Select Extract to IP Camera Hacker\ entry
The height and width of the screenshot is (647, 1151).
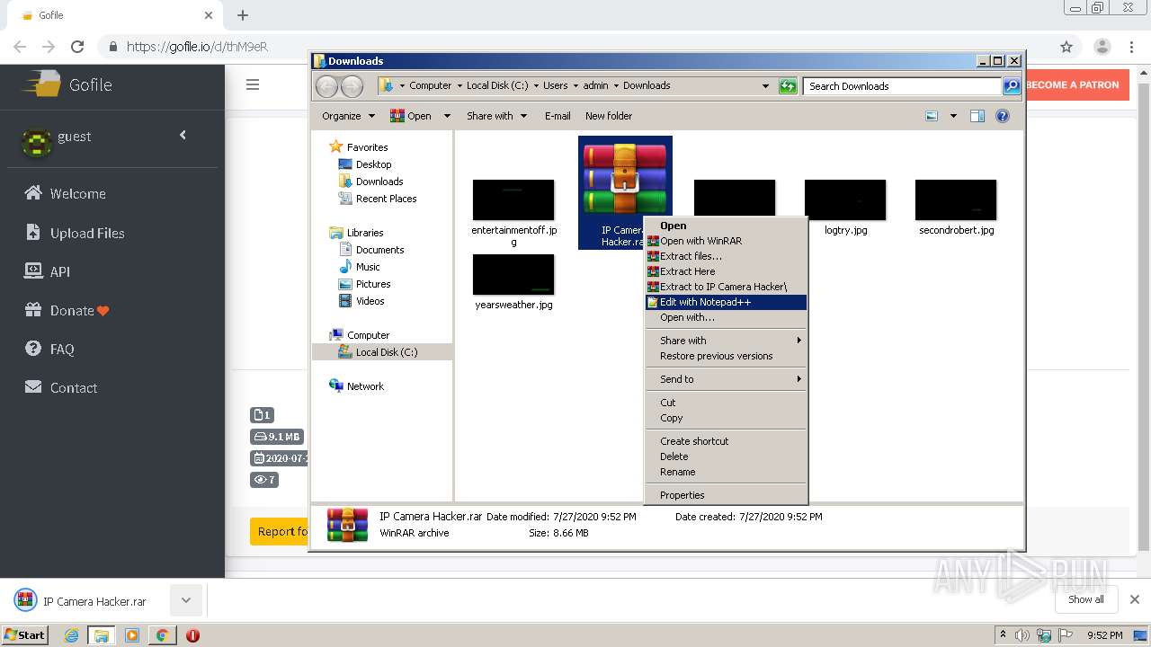726,287
